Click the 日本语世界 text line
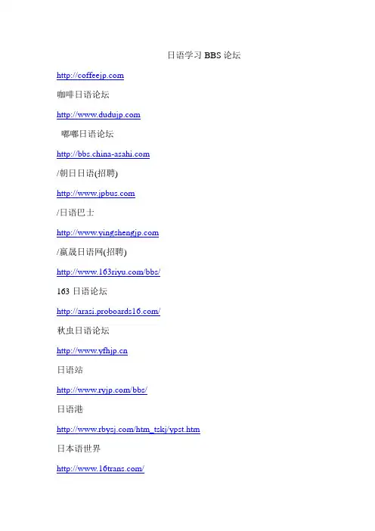 coord(79,449)
